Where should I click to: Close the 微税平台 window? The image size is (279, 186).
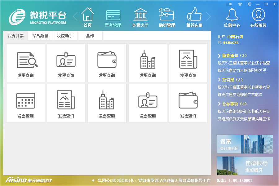click(275, 4)
